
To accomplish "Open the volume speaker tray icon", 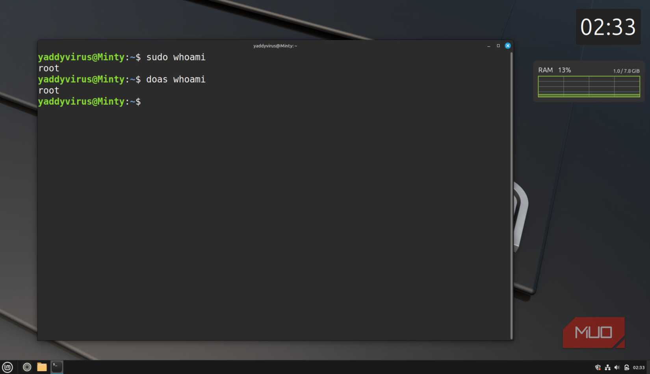I will tap(617, 367).
